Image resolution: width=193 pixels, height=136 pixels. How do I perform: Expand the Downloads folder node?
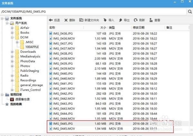click(x=12, y=52)
